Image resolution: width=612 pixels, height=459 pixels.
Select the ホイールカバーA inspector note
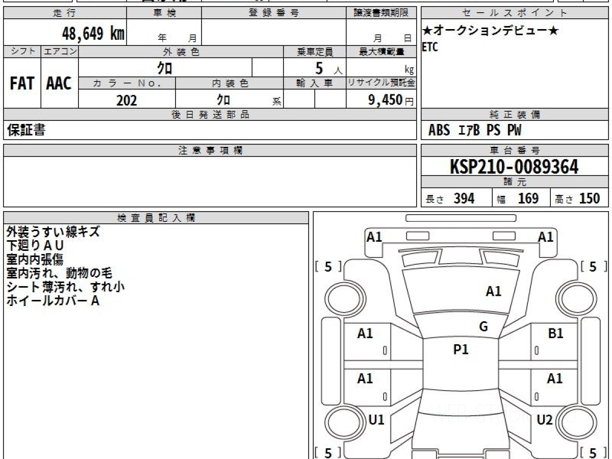(53, 300)
